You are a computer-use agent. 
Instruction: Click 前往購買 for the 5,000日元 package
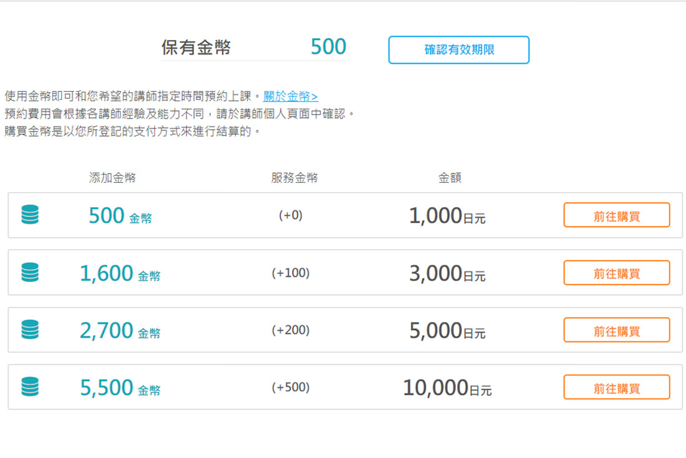coord(617,329)
